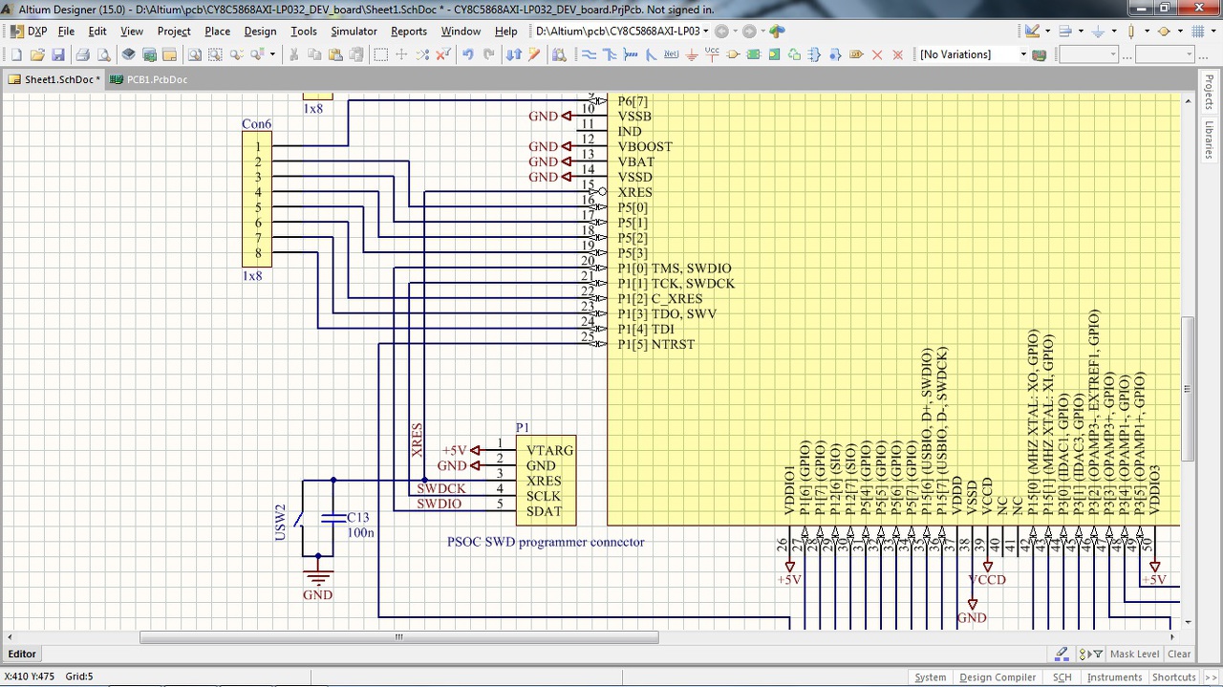Place a GND power port

tap(692, 54)
